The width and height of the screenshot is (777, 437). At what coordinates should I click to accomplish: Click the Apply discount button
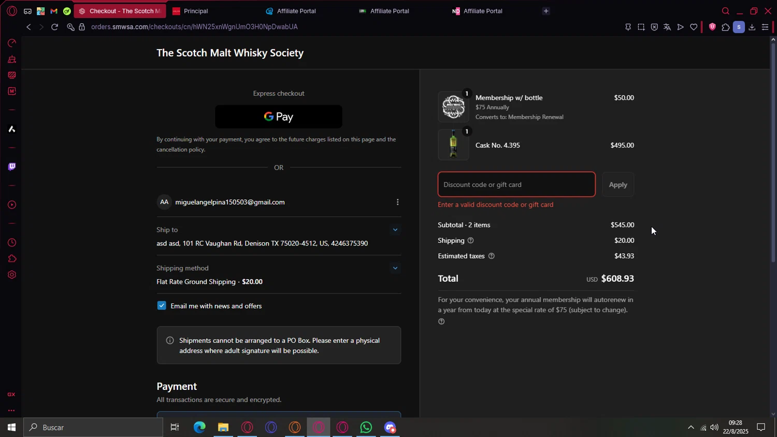click(618, 184)
